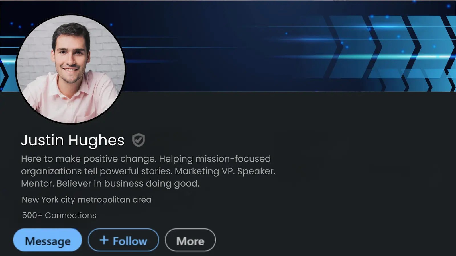456x256 pixels.
Task: Open the More options menu
Action: (190, 240)
